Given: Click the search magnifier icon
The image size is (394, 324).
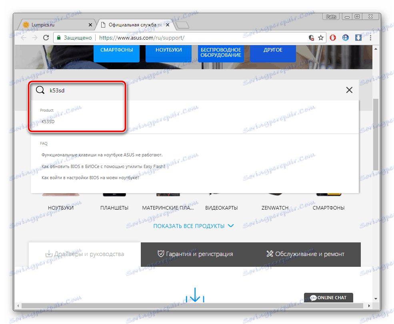Looking at the screenshot, I should [x=40, y=90].
